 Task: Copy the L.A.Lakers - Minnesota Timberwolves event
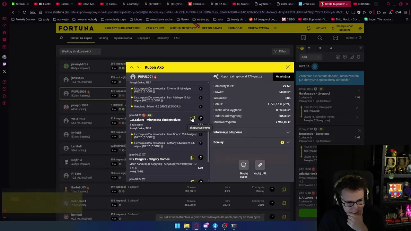[193, 118]
